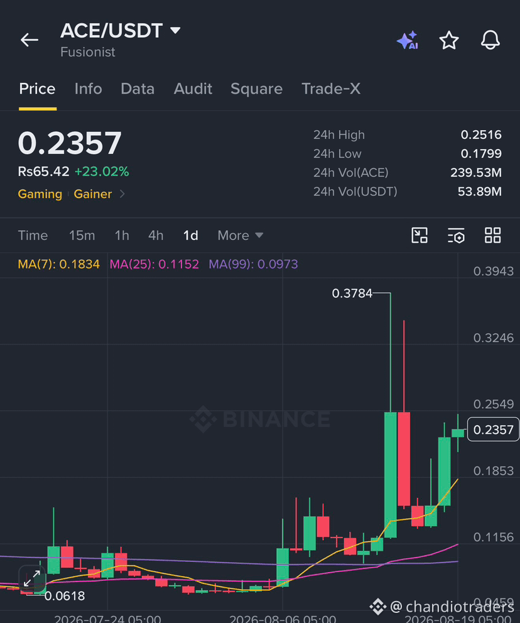The height and width of the screenshot is (623, 520).
Task: Tap the 0.3784 high price marker
Action: pos(352,293)
